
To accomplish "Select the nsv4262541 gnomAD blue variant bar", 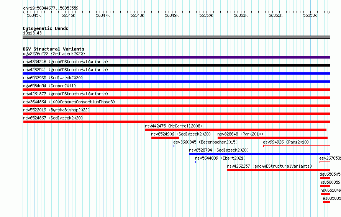I will (x=176, y=73).
